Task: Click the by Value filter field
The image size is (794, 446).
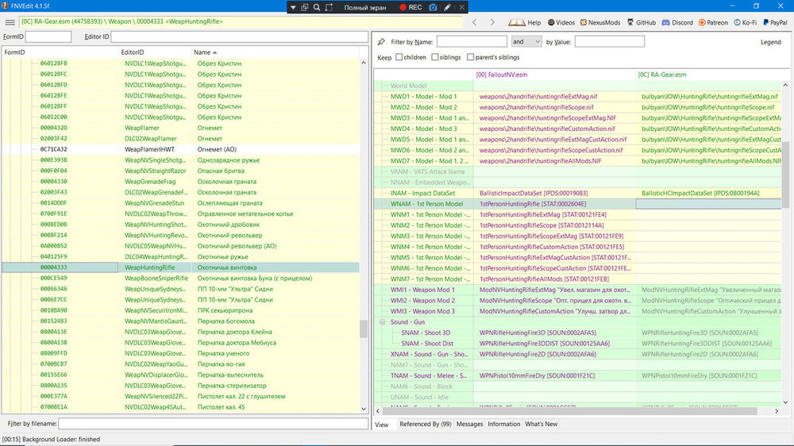Action: 609,41
